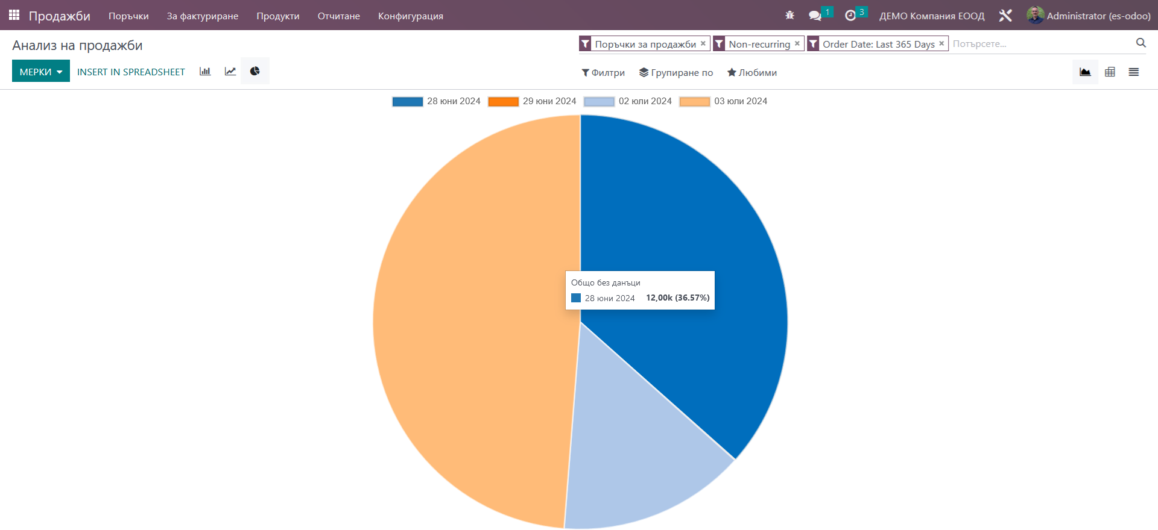Focus the Потърсете search field
Screen dimensions: 1158x530
point(1041,43)
